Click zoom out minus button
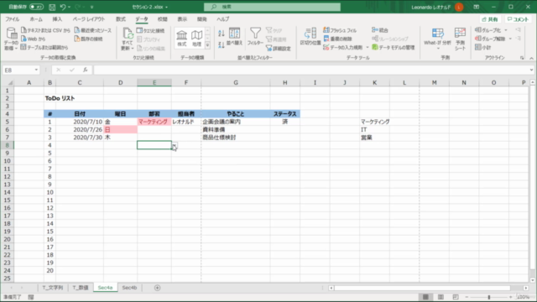Image resolution: width=537 pixels, height=302 pixels. click(x=467, y=297)
